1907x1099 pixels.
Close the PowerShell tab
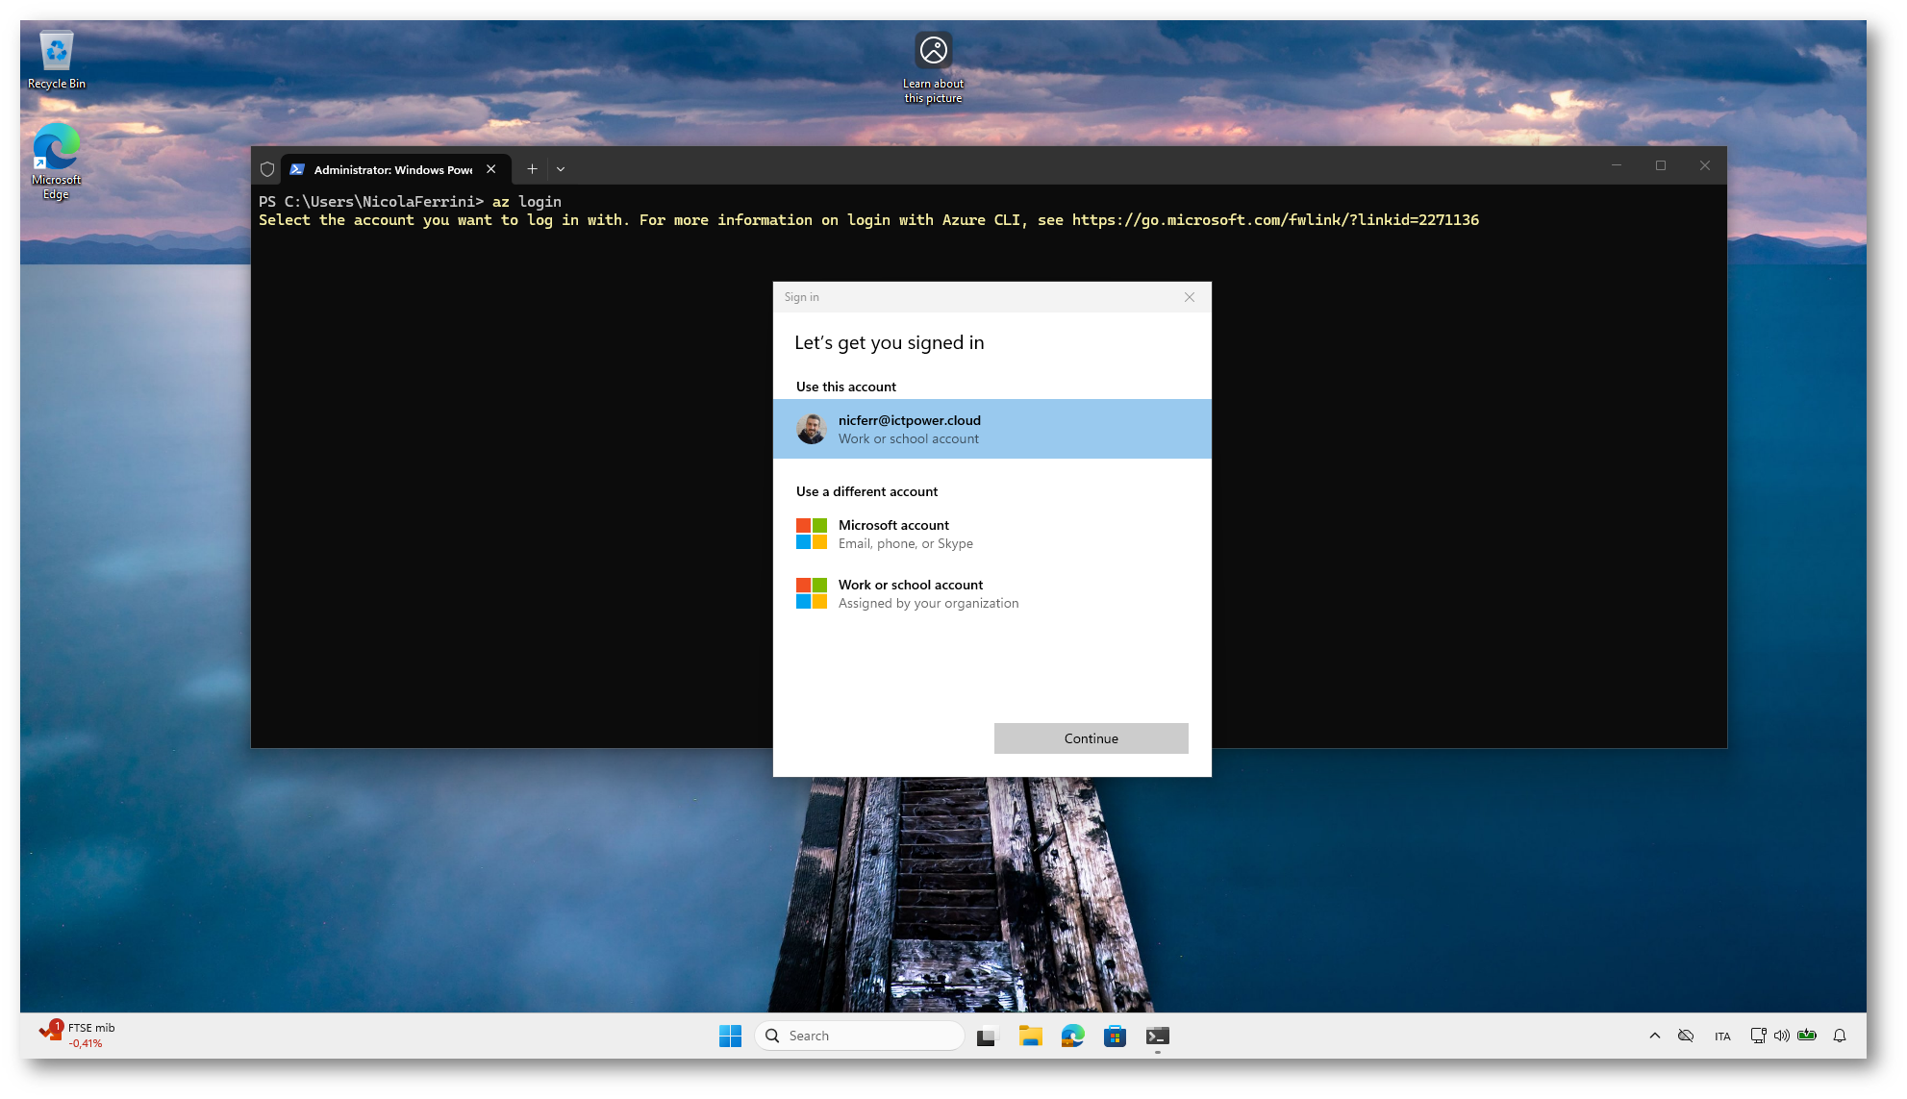[491, 169]
